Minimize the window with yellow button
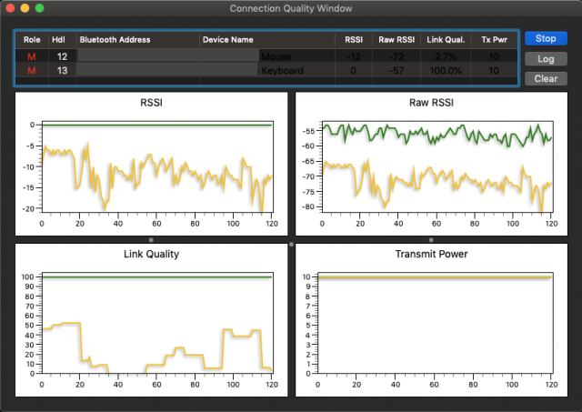Screen dimensions: 582x412 coord(25,8)
